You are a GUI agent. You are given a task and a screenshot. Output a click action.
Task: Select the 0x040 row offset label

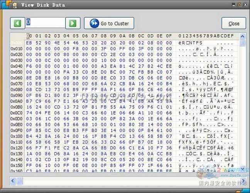17,66
